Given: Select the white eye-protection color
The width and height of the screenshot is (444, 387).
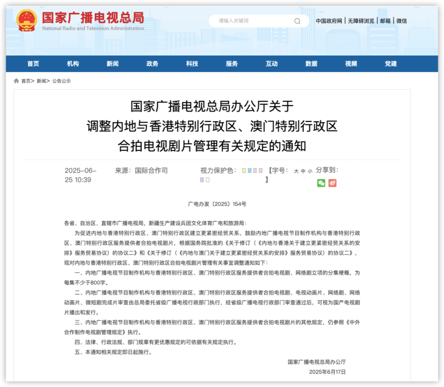Looking at the screenshot, I should pos(208,180).
